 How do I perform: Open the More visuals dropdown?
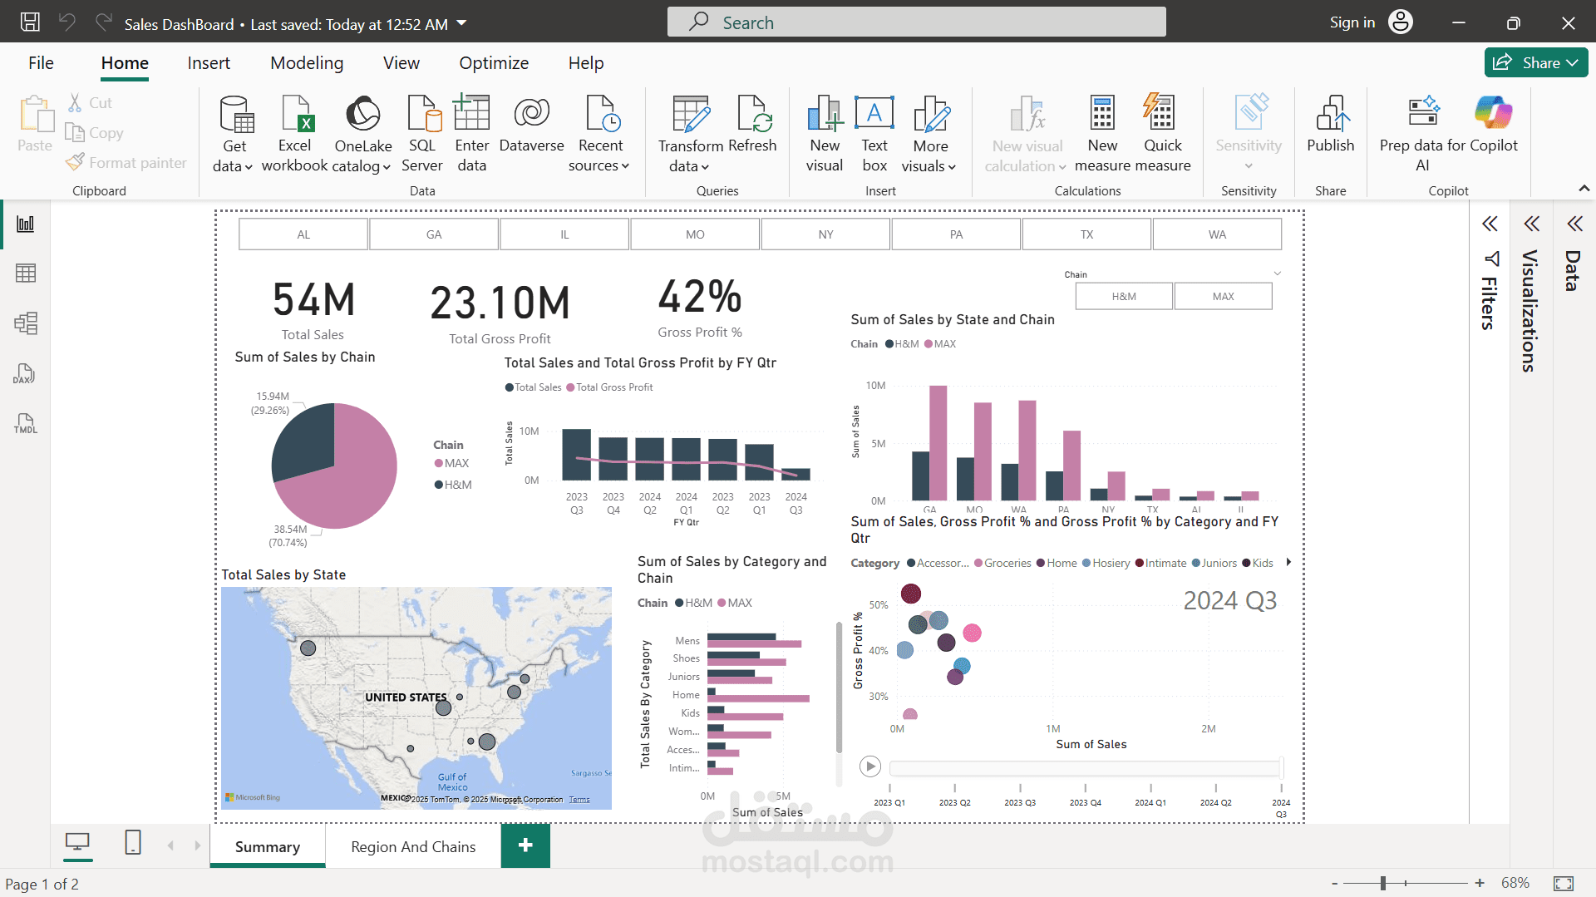click(x=929, y=133)
